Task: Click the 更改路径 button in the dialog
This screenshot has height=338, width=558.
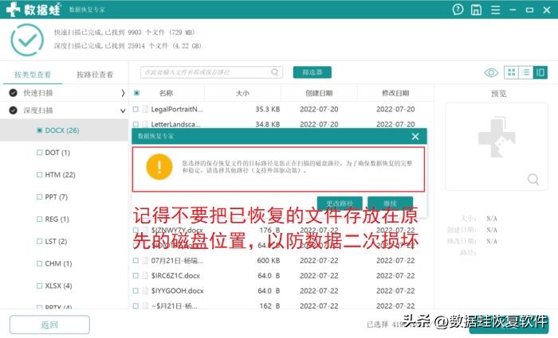Action: pyautogui.click(x=340, y=203)
